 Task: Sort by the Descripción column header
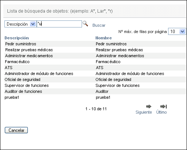pos(17,38)
